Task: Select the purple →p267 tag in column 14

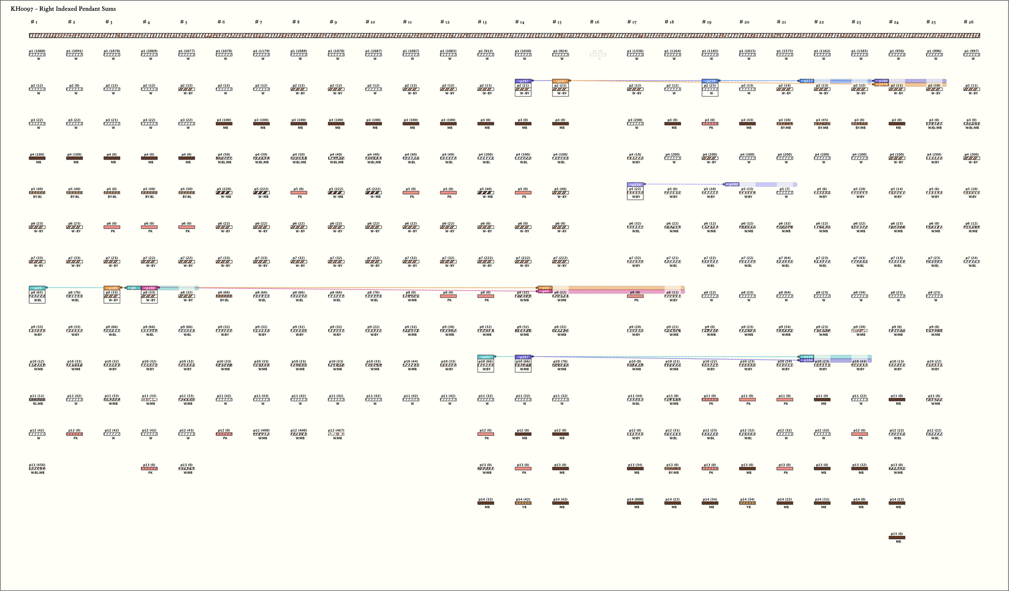Action: tap(523, 357)
